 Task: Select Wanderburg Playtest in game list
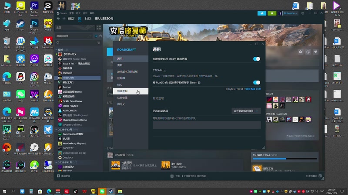(78, 143)
